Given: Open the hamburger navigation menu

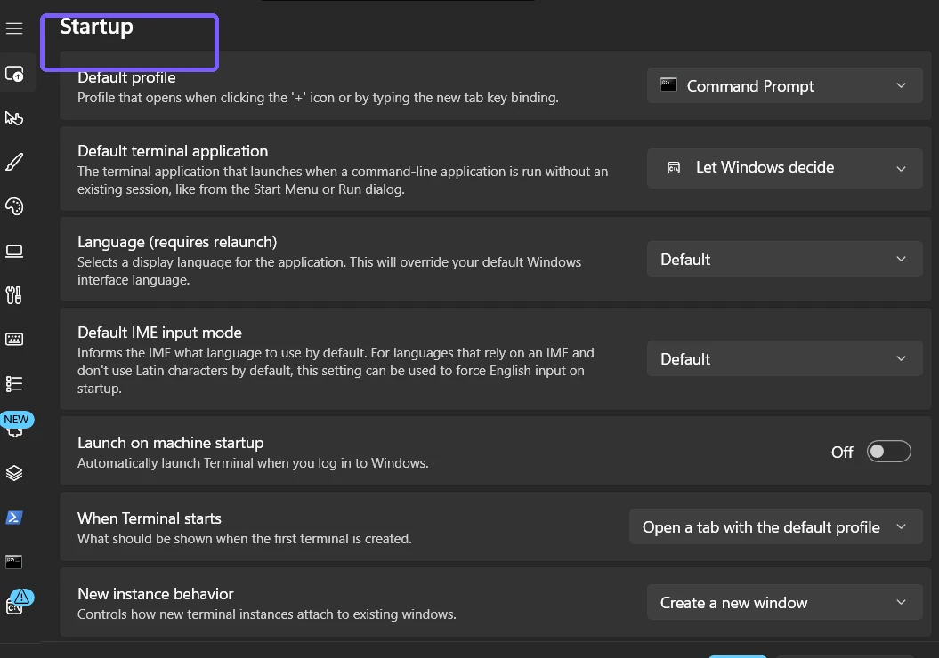Looking at the screenshot, I should 14,28.
